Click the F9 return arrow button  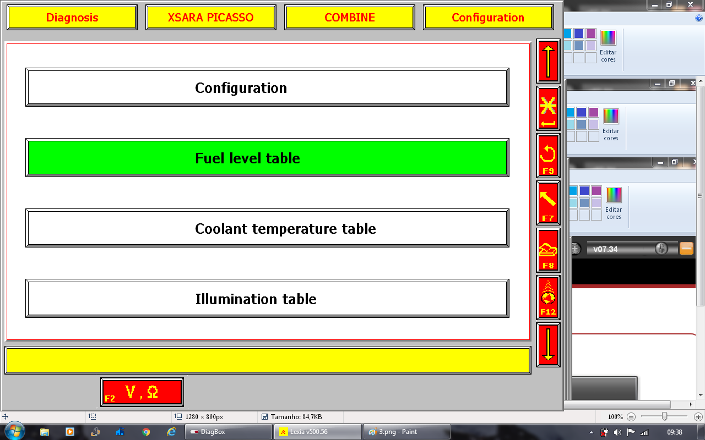[x=548, y=156]
